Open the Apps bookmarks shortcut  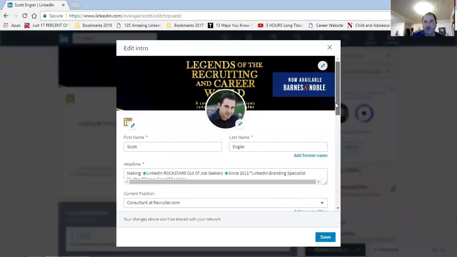pyautogui.click(x=12, y=25)
